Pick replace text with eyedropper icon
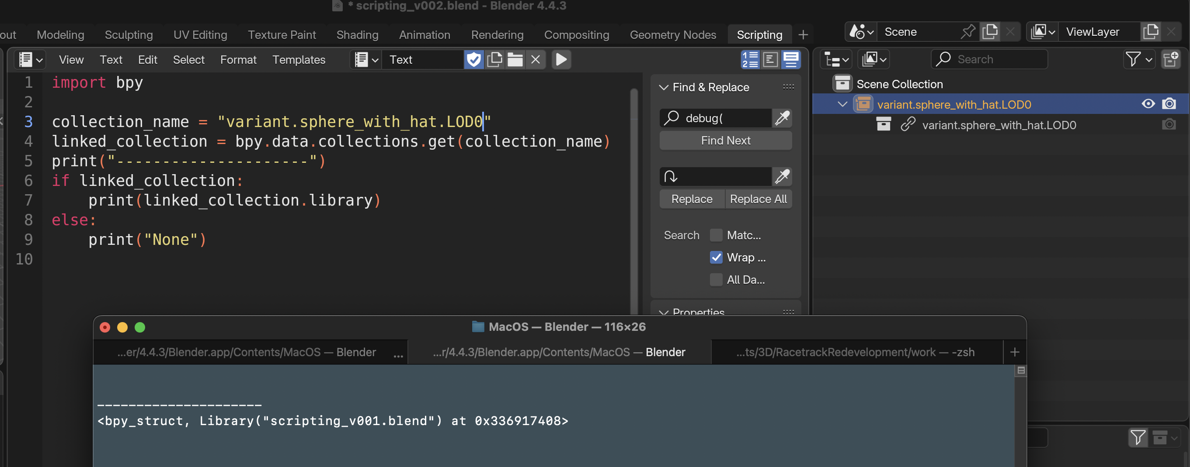 (782, 177)
